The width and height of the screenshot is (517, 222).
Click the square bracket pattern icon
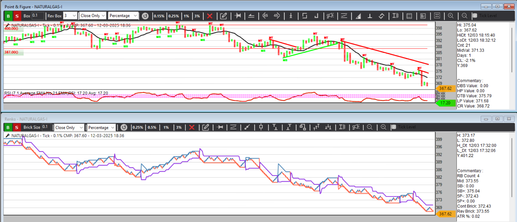coord(305,16)
